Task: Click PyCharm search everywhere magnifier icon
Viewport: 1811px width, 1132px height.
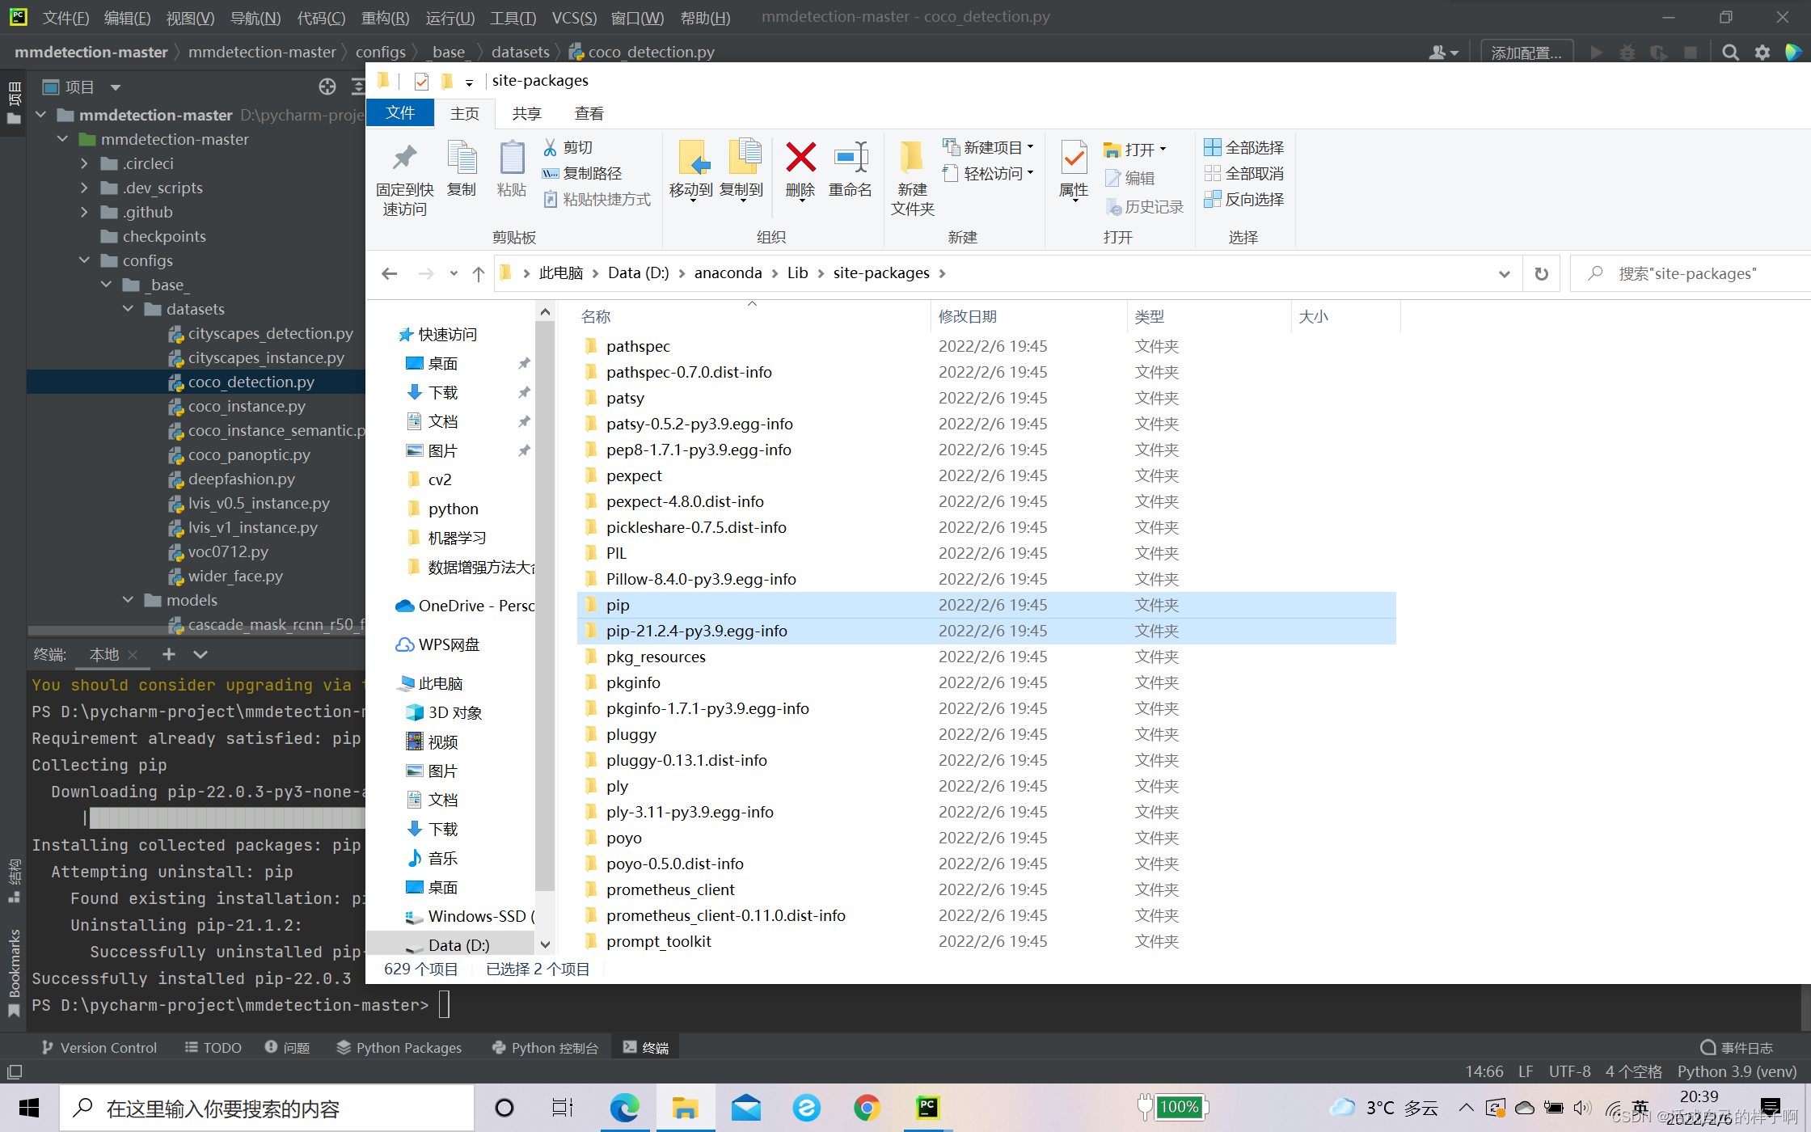Action: [1730, 53]
